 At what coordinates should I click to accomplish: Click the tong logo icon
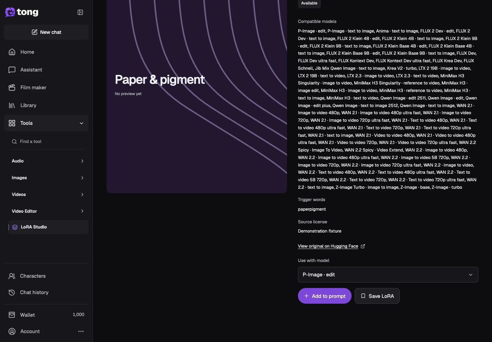click(x=10, y=12)
